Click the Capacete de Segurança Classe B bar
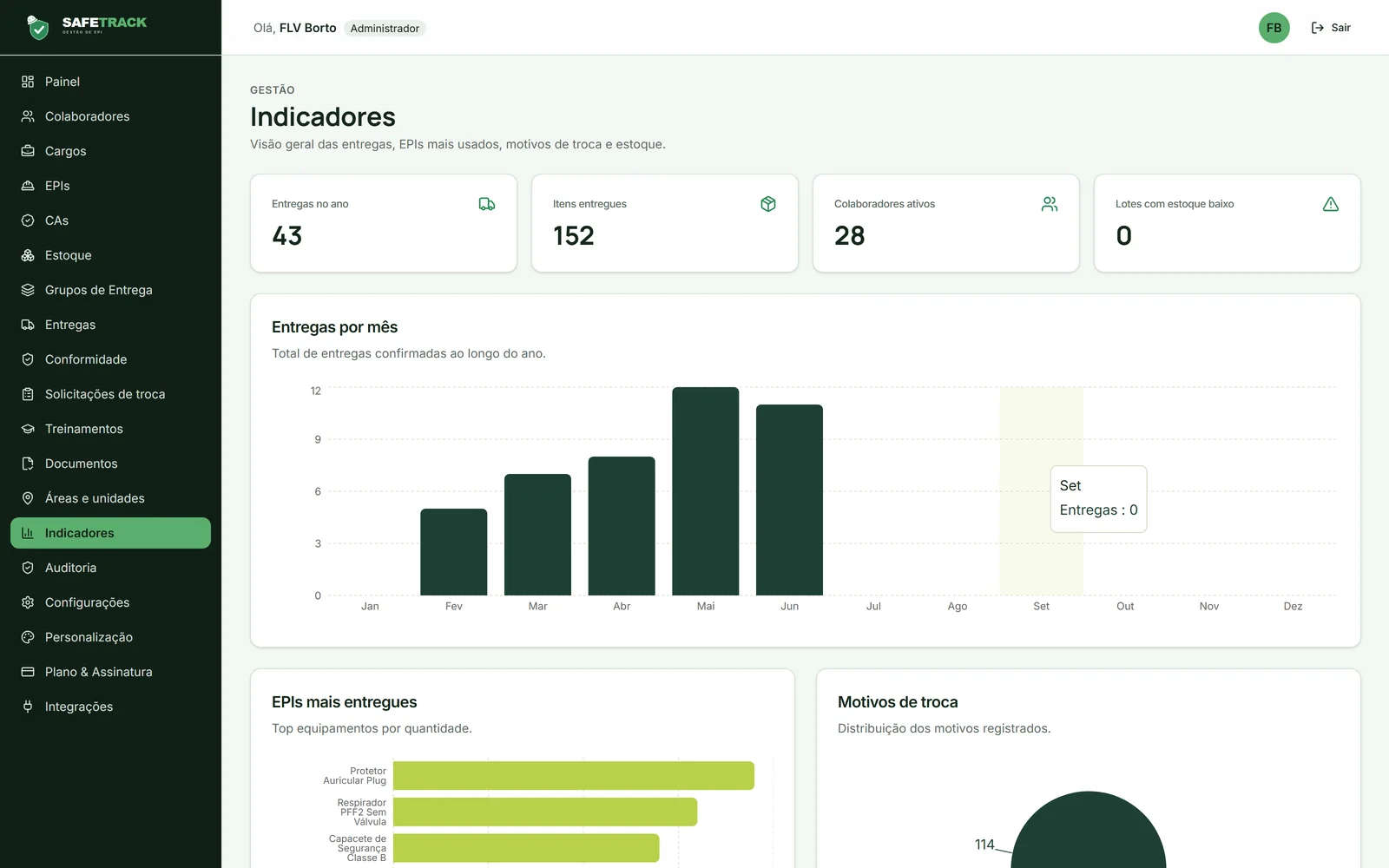This screenshot has width=1389, height=868. pos(526,848)
